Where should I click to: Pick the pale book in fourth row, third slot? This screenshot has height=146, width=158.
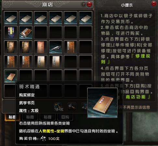point(41,62)
